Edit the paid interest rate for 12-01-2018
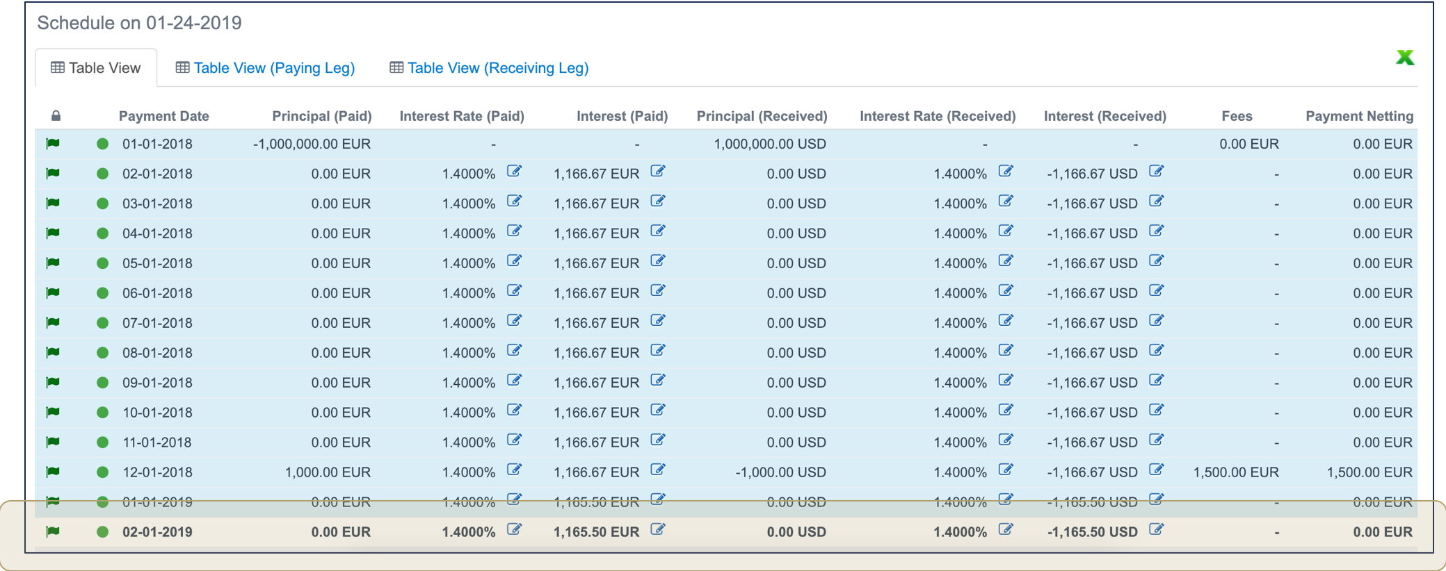This screenshot has width=1446, height=571. [x=514, y=470]
